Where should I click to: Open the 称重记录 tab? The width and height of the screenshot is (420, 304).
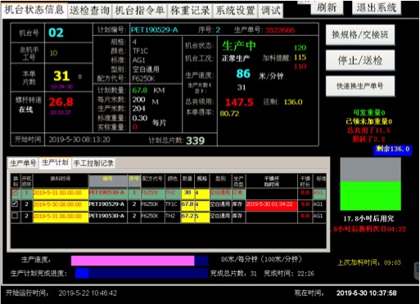click(x=190, y=11)
